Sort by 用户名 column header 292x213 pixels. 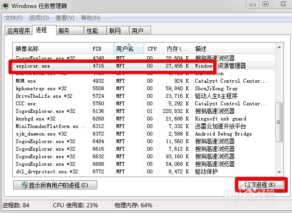tap(128, 49)
